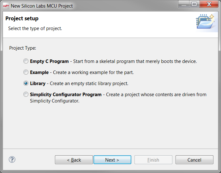Select the Empty C Program radio button
The height and width of the screenshot is (173, 221).
[26, 61]
